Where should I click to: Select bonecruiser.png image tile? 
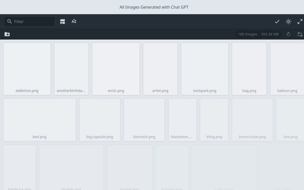pos(252,120)
